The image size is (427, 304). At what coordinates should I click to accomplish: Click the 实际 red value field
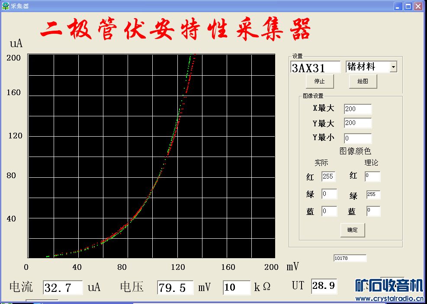pyautogui.click(x=328, y=176)
